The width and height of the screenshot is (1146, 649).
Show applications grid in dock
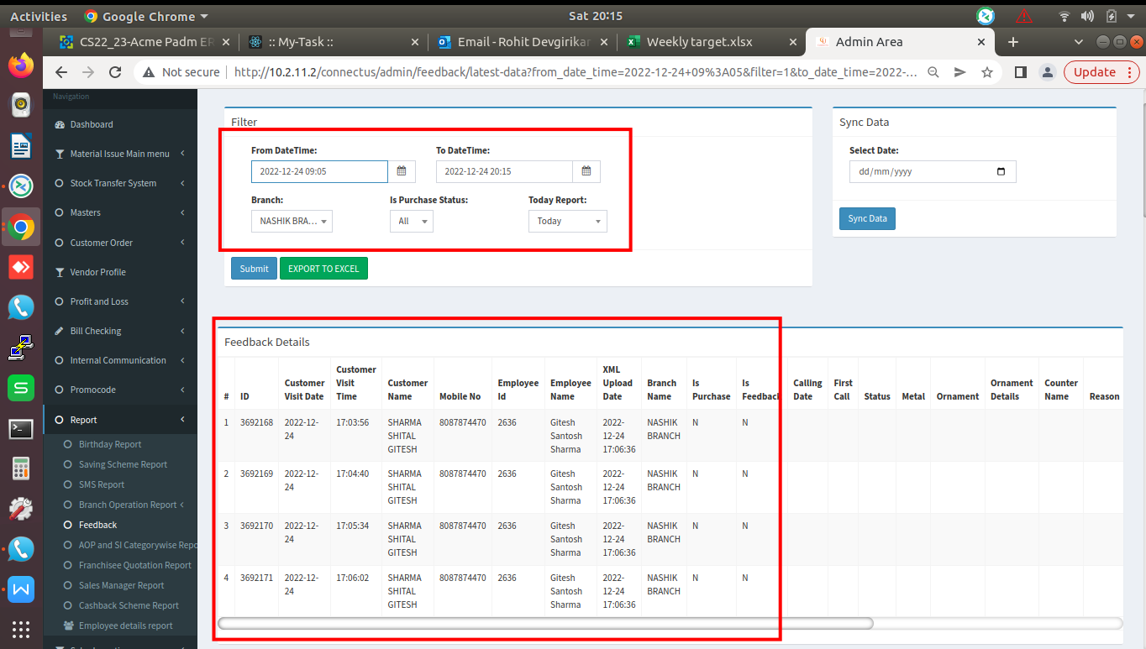tap(21, 629)
